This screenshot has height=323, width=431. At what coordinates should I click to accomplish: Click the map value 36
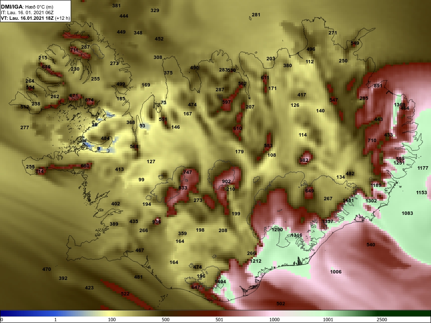click(94, 125)
